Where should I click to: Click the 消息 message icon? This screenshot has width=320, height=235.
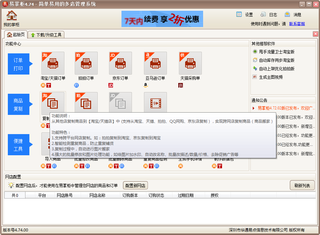point(287,14)
